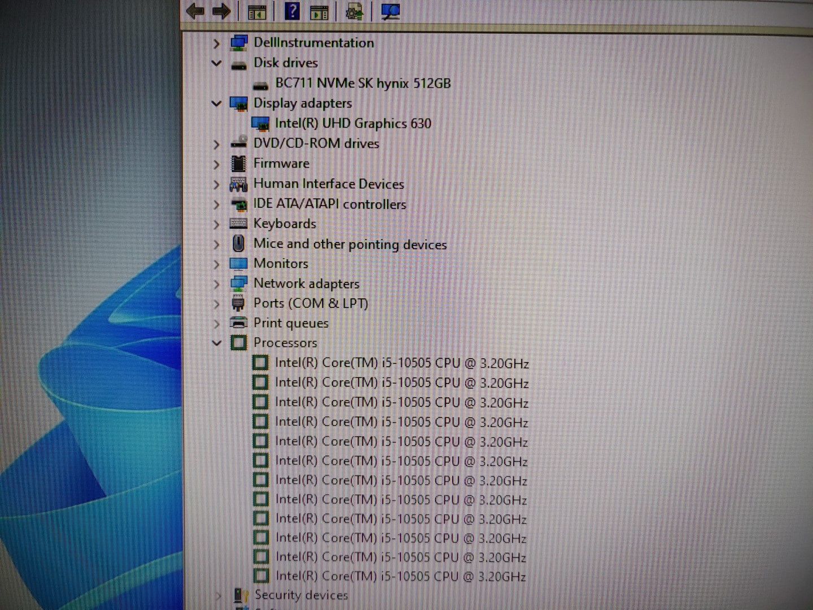Expand the IDE ATA/ATAPI controllers node
The image size is (813, 610).
point(216,204)
